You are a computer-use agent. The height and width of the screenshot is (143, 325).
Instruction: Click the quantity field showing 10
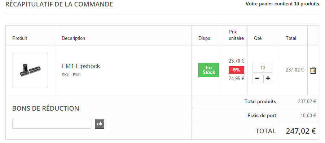tap(263, 68)
